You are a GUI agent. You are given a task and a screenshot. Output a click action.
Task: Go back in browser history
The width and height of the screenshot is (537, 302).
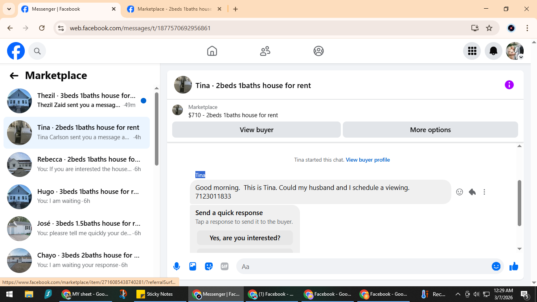point(10,28)
